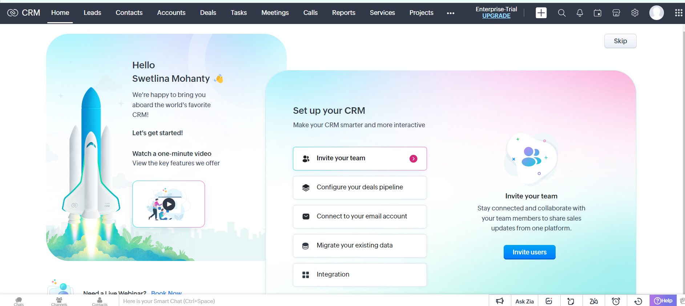685x306 pixels.
Task: Select Configure your deals pipeline
Action: point(360,188)
